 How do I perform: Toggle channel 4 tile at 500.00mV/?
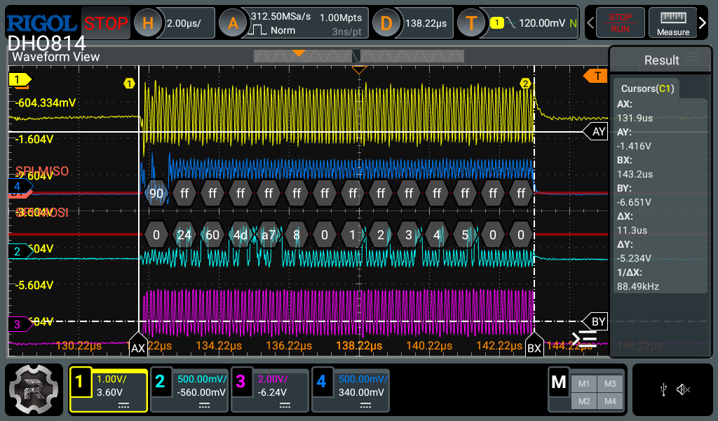coord(351,390)
